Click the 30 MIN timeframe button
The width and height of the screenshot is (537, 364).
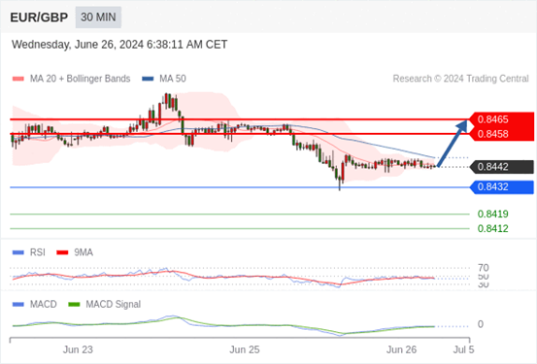pyautogui.click(x=98, y=17)
